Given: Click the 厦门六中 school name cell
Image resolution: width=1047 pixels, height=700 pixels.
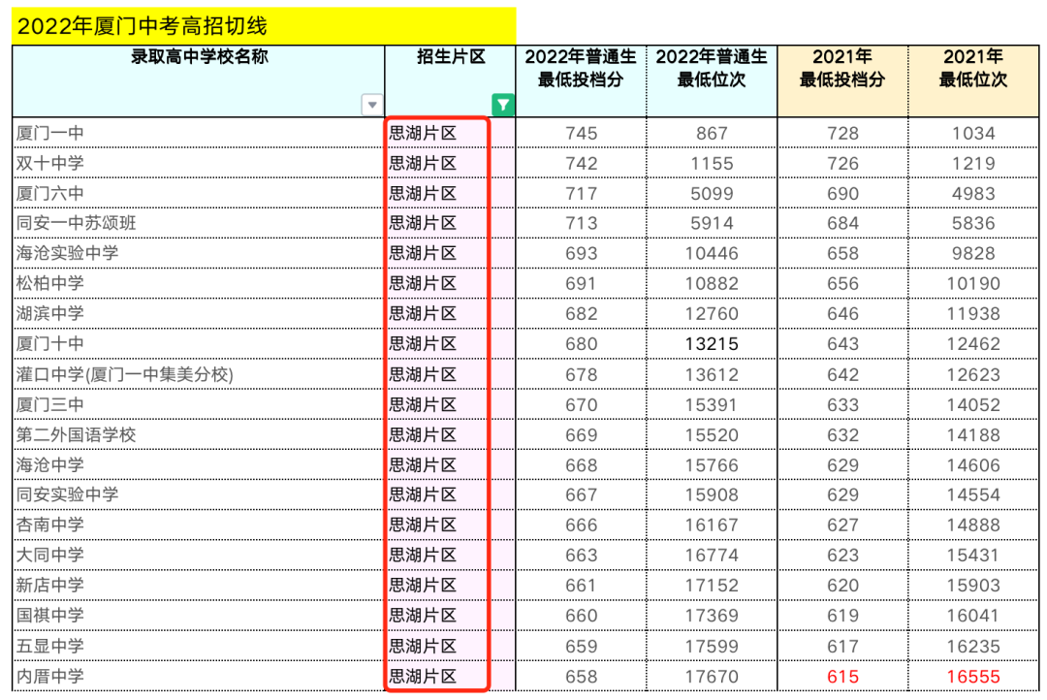Looking at the screenshot, I should (199, 193).
